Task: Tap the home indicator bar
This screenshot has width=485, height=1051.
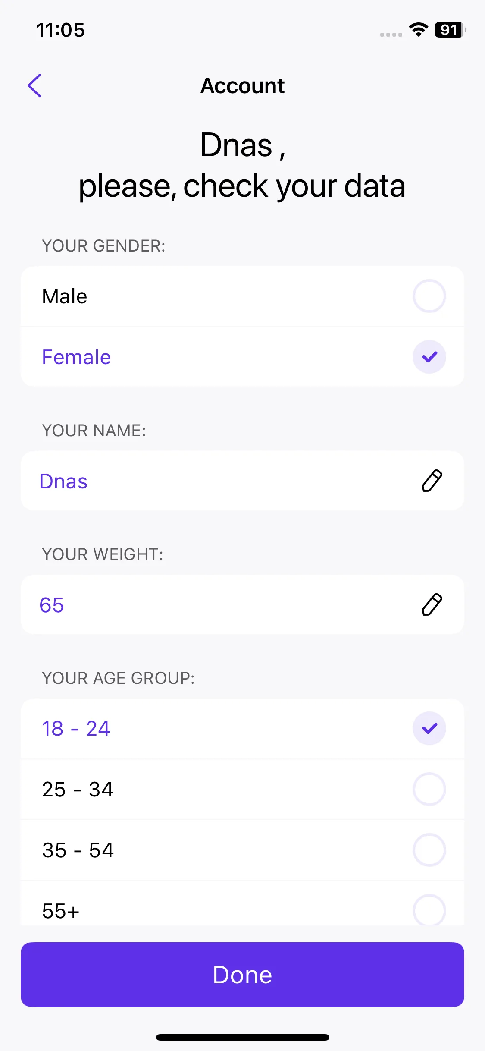Action: pyautogui.click(x=243, y=1037)
